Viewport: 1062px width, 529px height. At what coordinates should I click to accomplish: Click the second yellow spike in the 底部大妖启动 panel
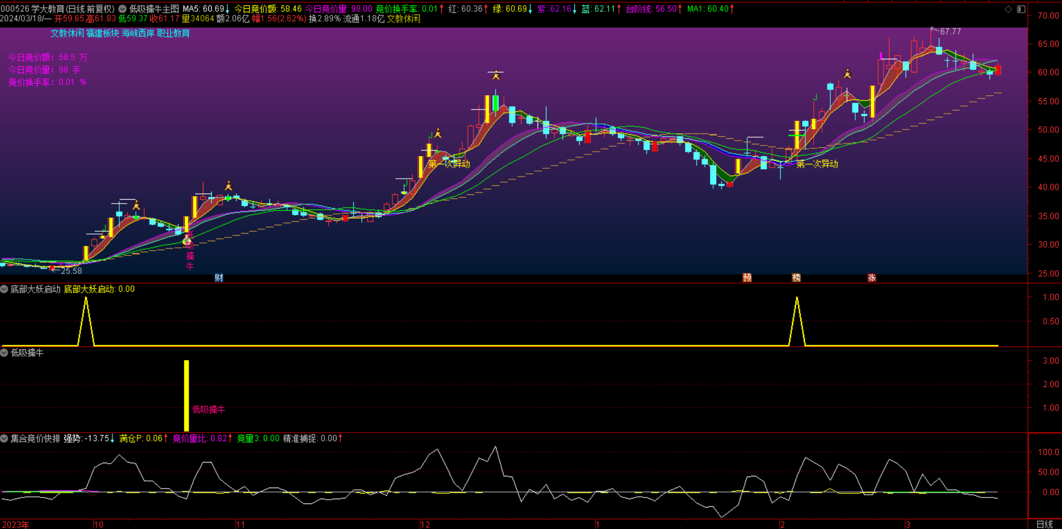point(797,321)
